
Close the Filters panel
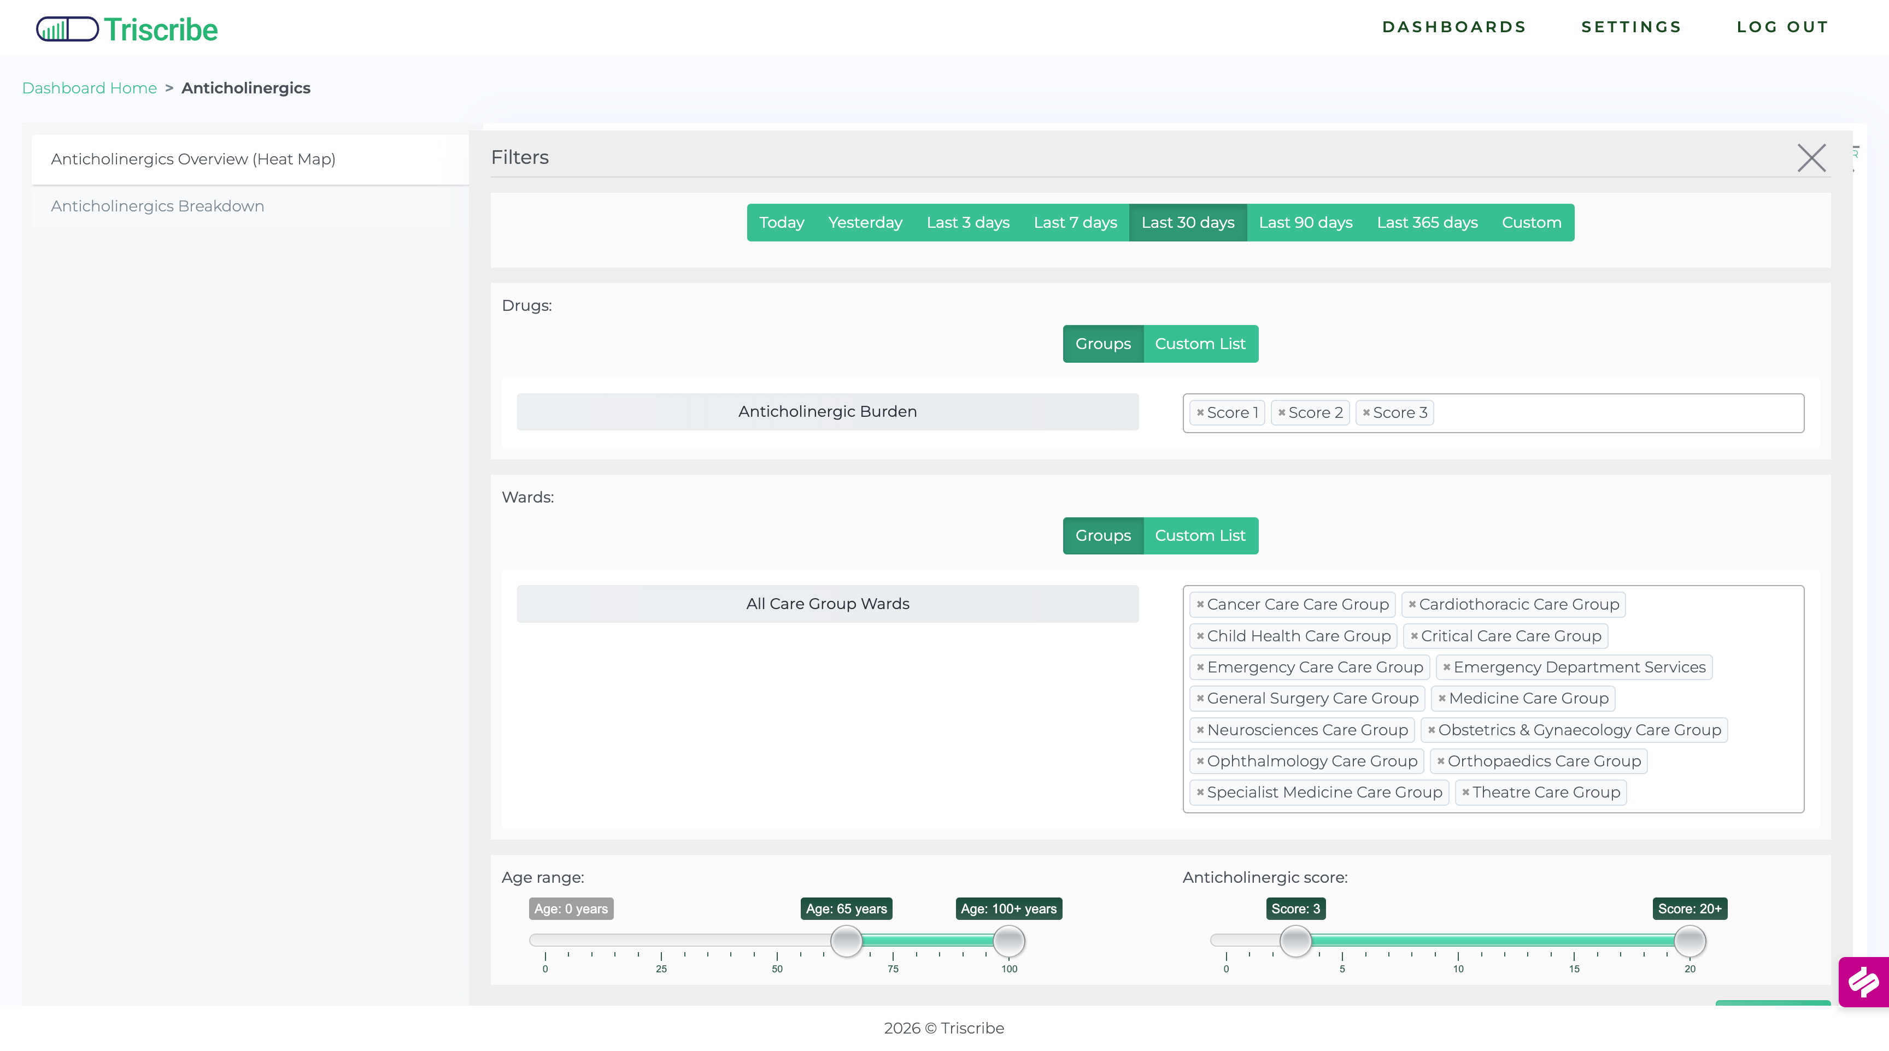click(1811, 157)
